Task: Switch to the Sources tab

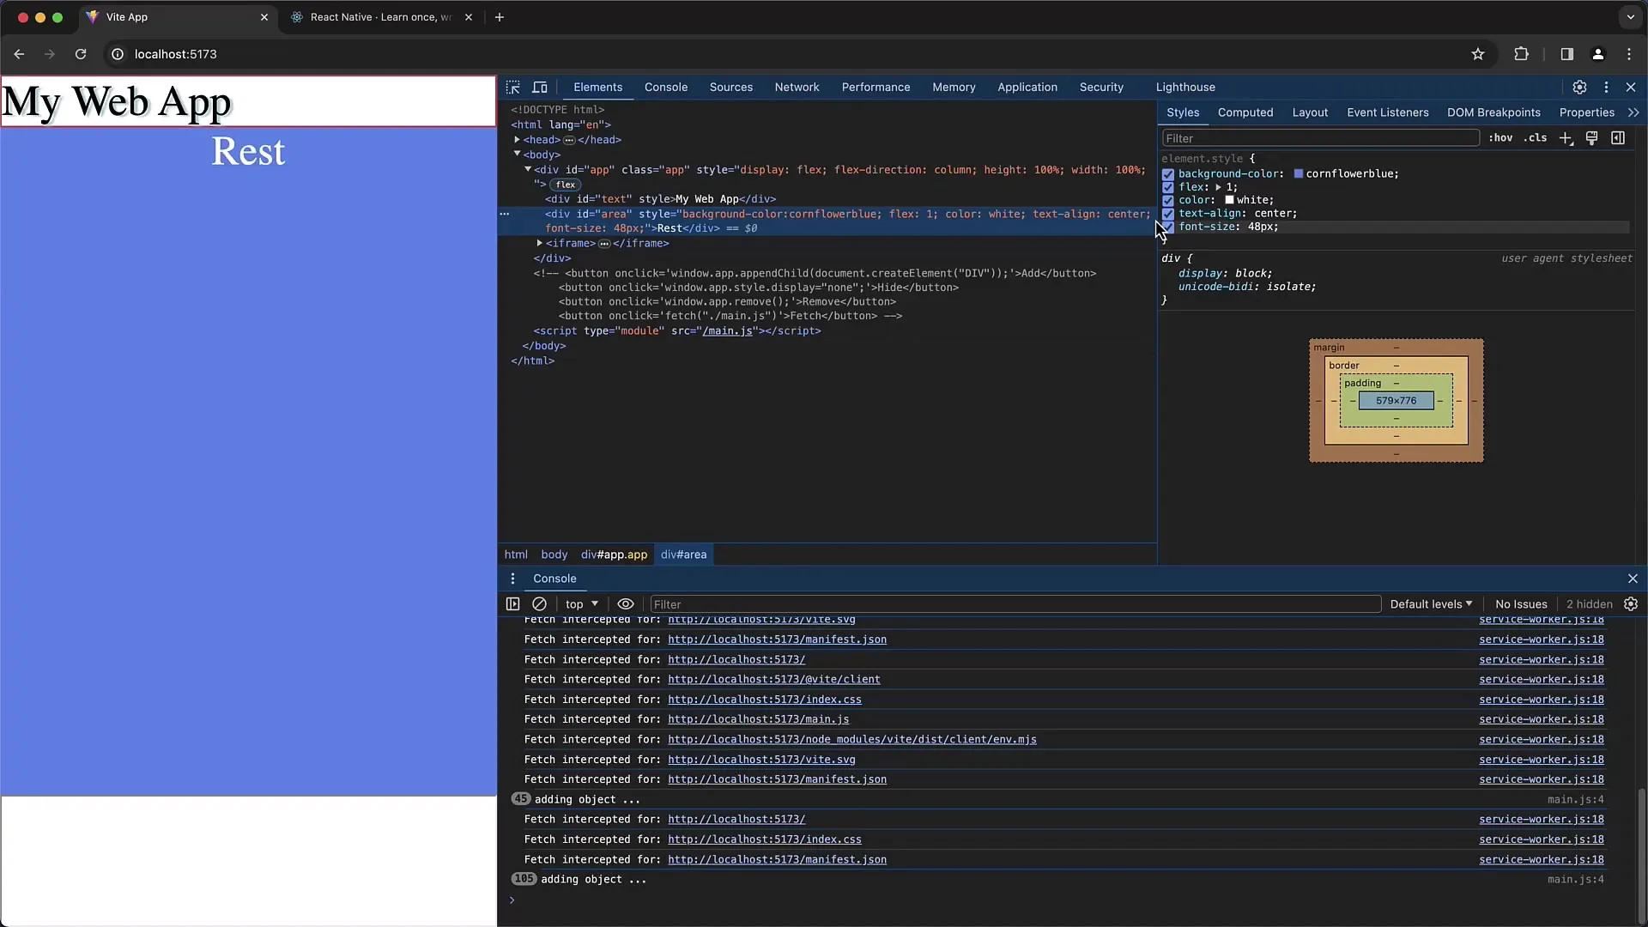Action: point(731,88)
